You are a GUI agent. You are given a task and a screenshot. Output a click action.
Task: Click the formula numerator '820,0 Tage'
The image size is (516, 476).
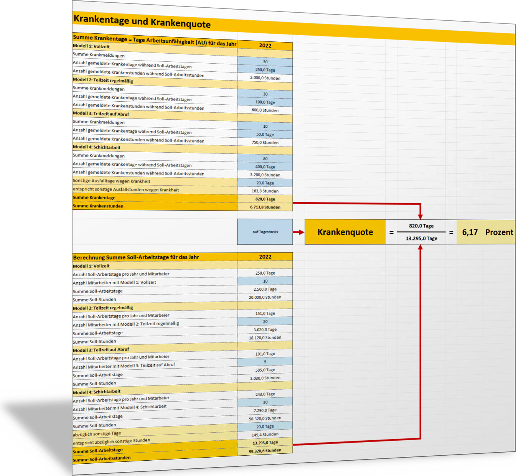click(x=421, y=226)
